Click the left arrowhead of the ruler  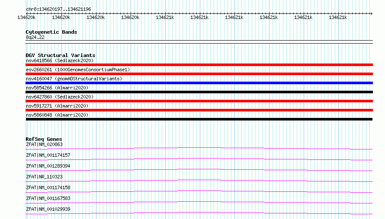coord(27,13)
